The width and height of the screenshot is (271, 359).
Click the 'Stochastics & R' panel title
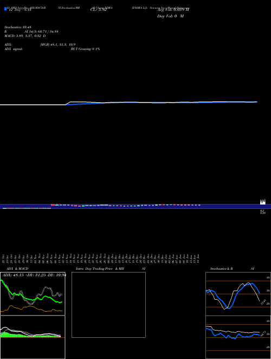[221, 269]
